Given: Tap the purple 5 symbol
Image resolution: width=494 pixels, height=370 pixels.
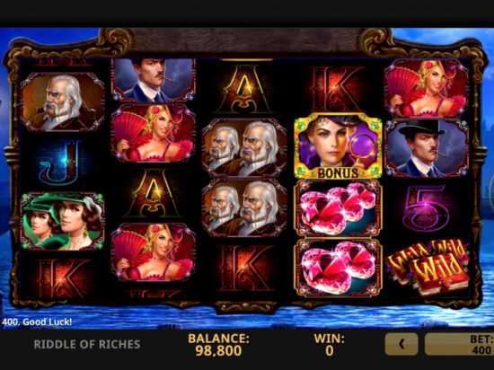Looking at the screenshot, I should pyautogui.click(x=427, y=207).
